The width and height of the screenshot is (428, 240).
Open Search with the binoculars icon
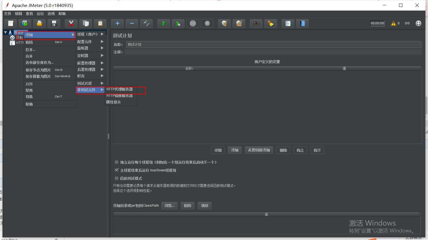pos(256,24)
